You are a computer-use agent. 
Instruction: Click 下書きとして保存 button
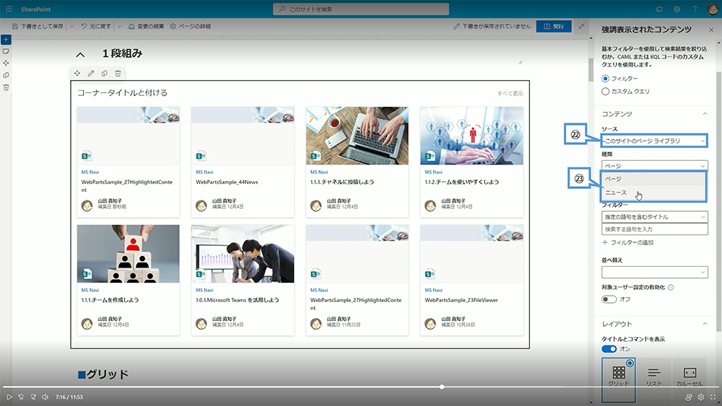pos(38,26)
